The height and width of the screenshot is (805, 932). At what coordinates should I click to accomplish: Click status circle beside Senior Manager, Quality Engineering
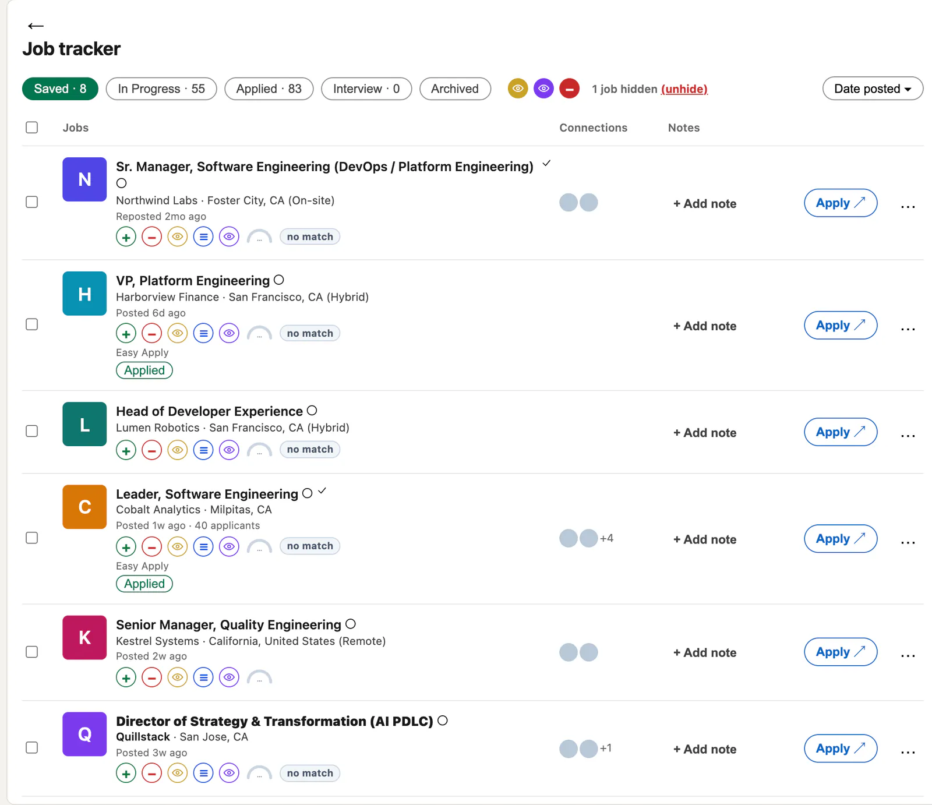(x=351, y=624)
